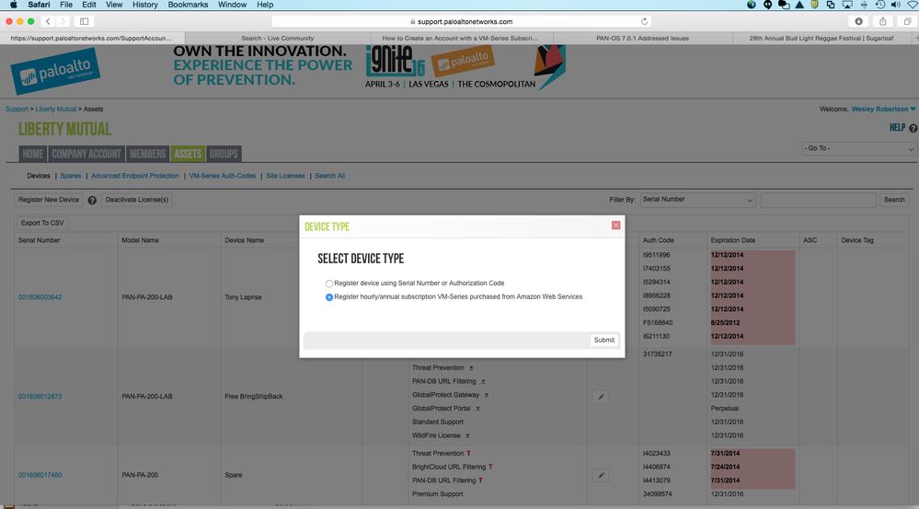This screenshot has width=919, height=509.
Task: Select Register hourly/annual subscription VM-Series radio
Action: (329, 297)
